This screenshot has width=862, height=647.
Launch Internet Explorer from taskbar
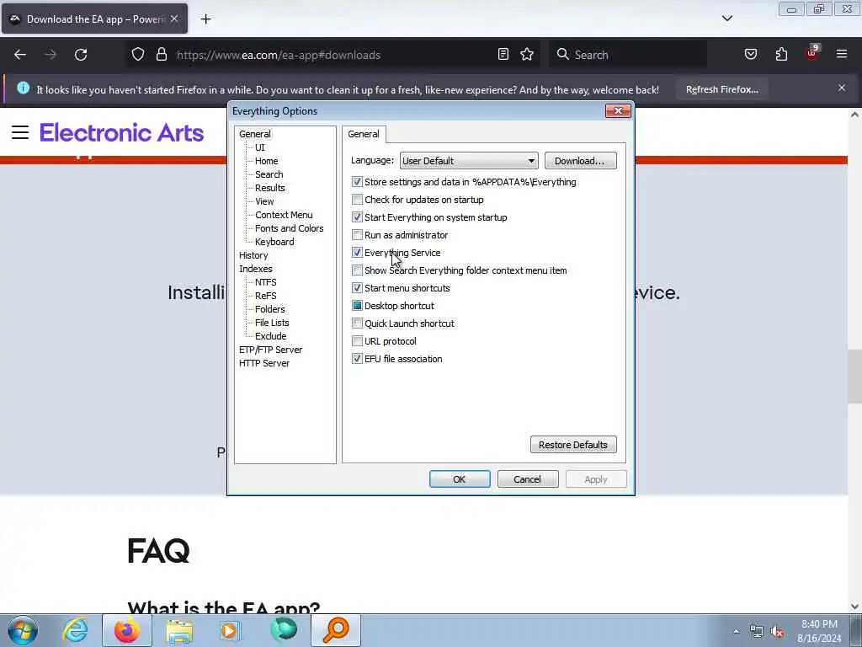pos(75,630)
